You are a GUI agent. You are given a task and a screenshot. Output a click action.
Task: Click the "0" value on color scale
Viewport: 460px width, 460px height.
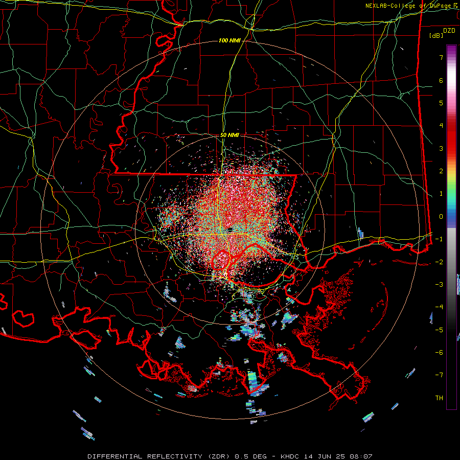click(441, 217)
